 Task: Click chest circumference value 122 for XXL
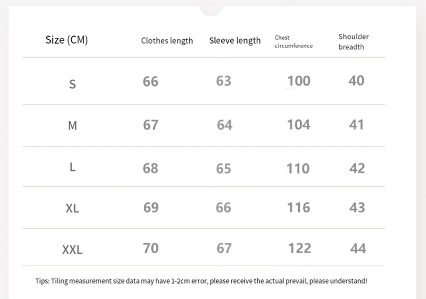299,248
